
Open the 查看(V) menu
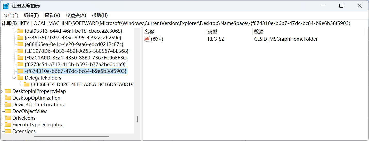pyautogui.click(x=52, y=15)
